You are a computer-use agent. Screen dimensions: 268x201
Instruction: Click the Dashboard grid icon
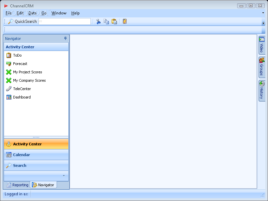pos(9,97)
